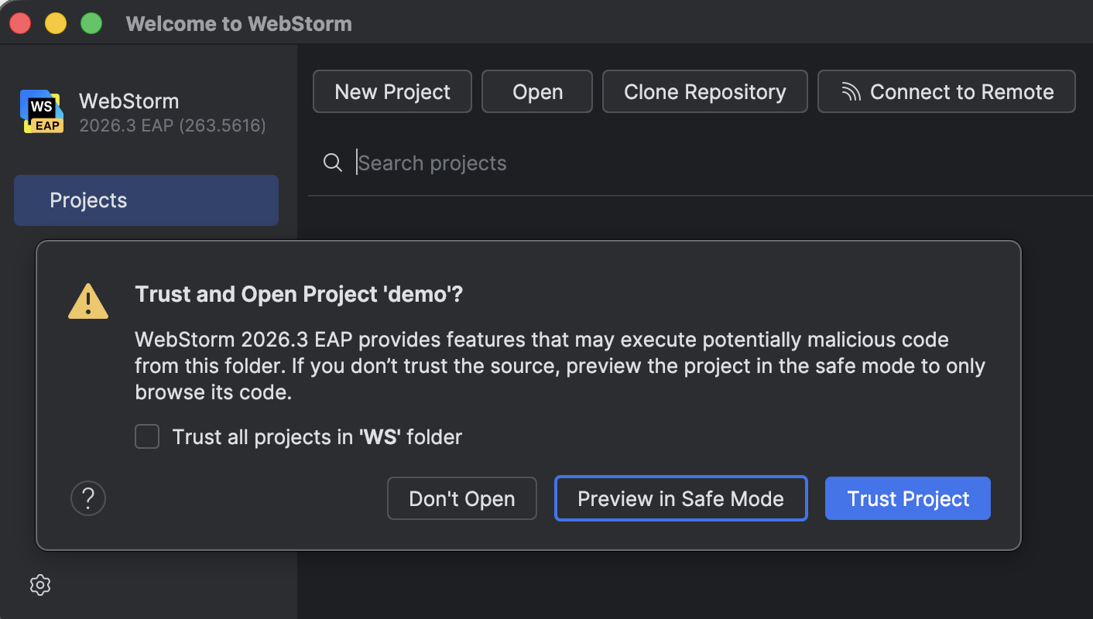Image resolution: width=1093 pixels, height=619 pixels.
Task: Click the green zoom window button
Action: (x=91, y=24)
